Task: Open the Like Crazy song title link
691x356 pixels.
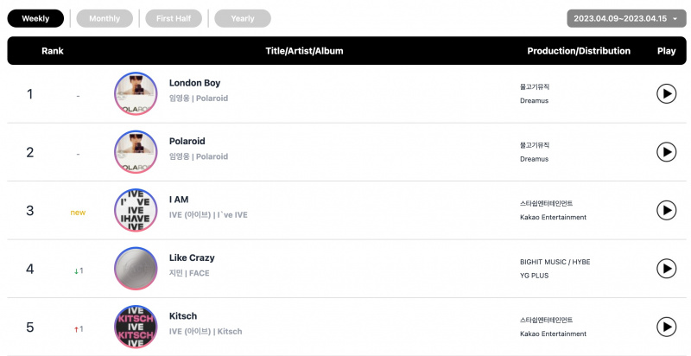Action: pyautogui.click(x=192, y=257)
